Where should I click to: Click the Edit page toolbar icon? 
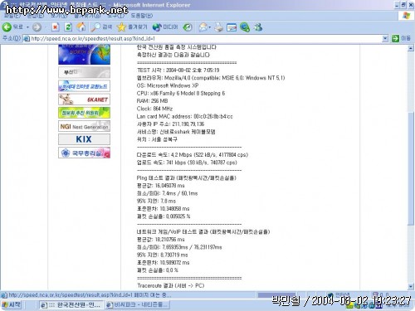click(x=232, y=27)
